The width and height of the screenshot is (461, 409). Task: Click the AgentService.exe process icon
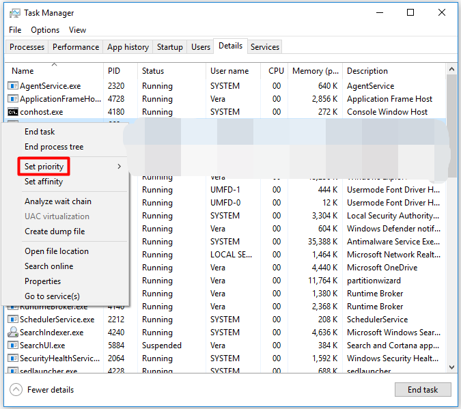tap(13, 86)
